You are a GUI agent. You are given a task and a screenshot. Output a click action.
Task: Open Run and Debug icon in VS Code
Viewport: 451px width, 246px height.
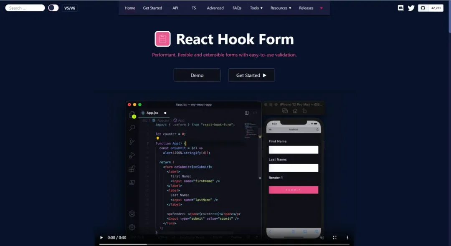[x=132, y=155]
